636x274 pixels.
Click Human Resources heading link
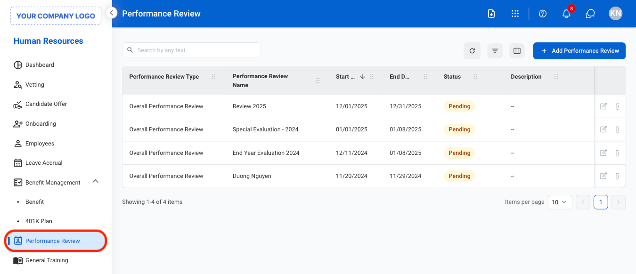pyautogui.click(x=48, y=41)
